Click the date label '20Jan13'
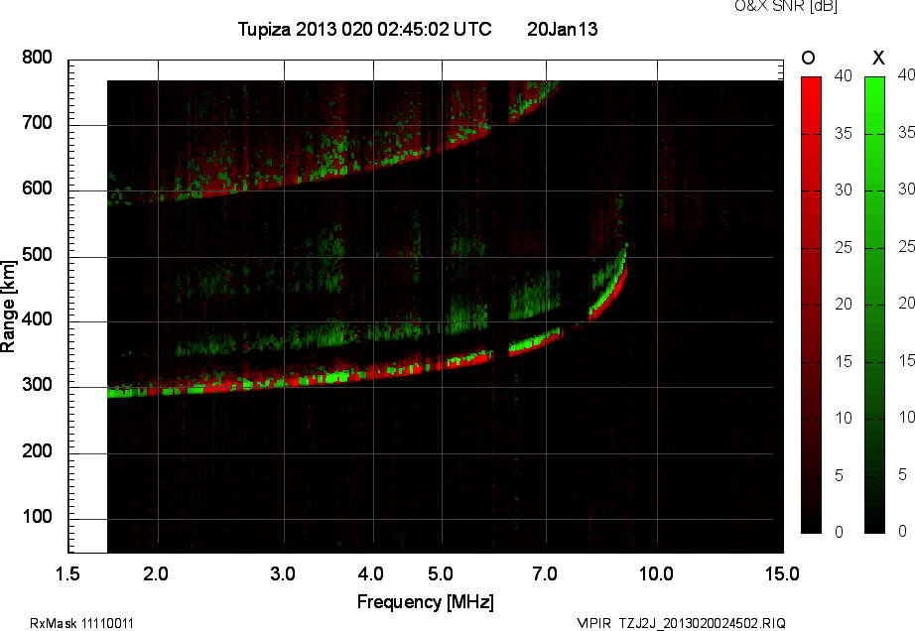Viewport: 915px width, 631px height. (x=562, y=29)
